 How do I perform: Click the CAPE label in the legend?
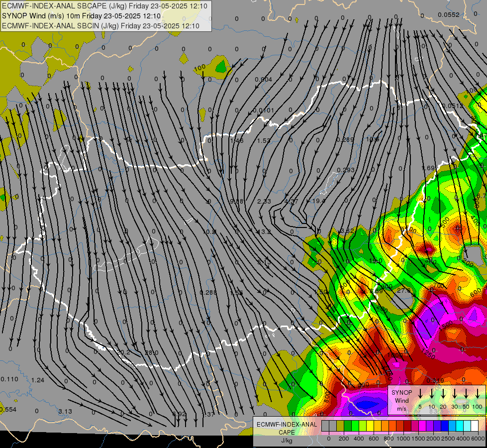(x=287, y=433)
